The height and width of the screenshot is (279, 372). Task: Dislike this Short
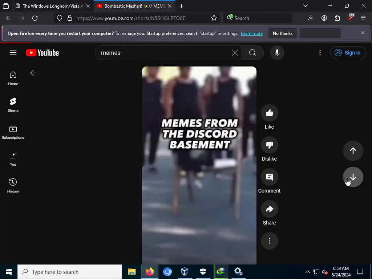[x=269, y=145]
